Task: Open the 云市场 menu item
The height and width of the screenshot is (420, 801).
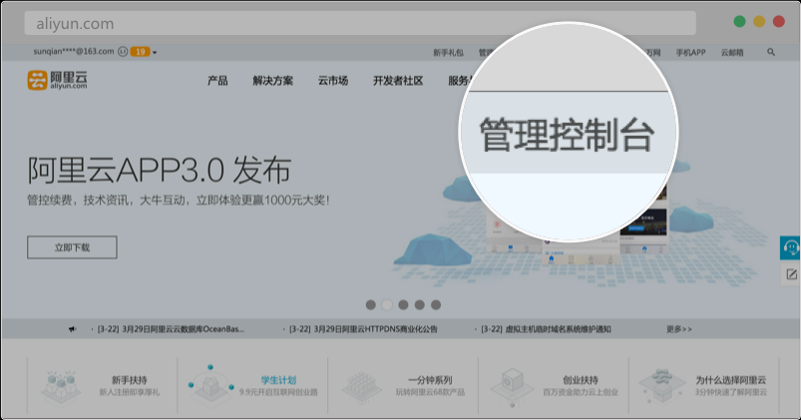Action: (333, 81)
